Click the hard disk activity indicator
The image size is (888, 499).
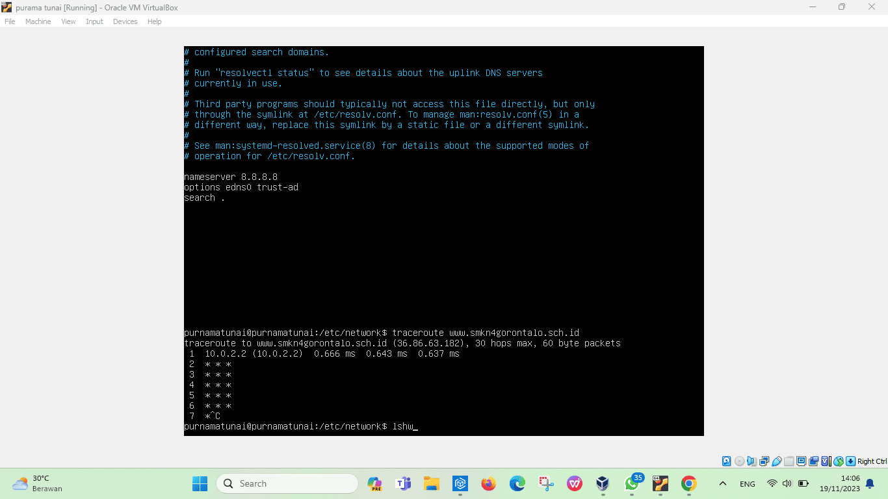coord(726,461)
